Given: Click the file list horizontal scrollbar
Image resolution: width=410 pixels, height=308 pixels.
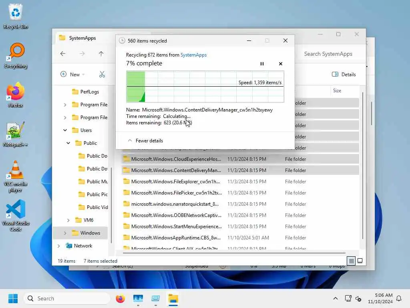Looking at the screenshot, I should point(234,253).
